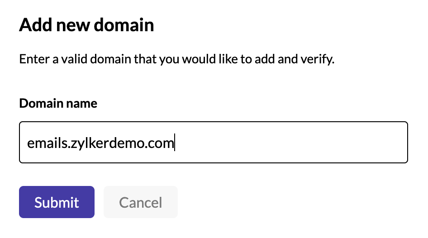428x238 pixels.
Task: Click the word 'new' in the heading
Action: 73,26
